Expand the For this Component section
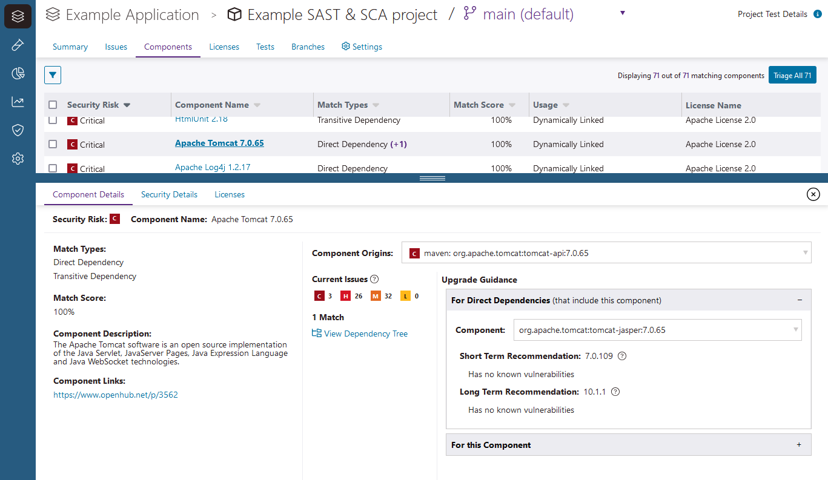Screen dimensions: 828x480 point(799,445)
